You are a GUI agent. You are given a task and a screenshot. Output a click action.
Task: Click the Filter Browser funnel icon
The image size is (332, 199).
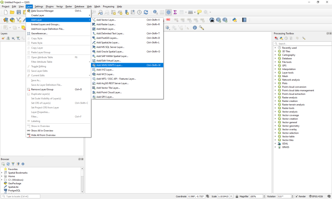[13, 164]
